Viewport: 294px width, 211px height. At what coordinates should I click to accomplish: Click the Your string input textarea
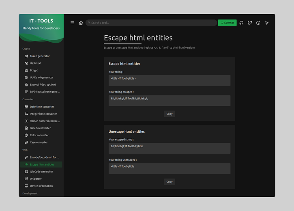click(170, 80)
